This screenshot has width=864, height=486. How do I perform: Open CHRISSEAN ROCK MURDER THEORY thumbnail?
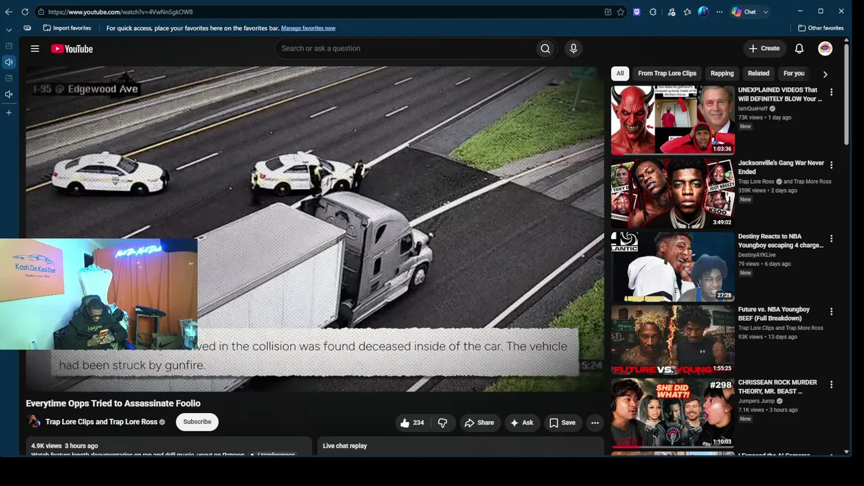672,412
